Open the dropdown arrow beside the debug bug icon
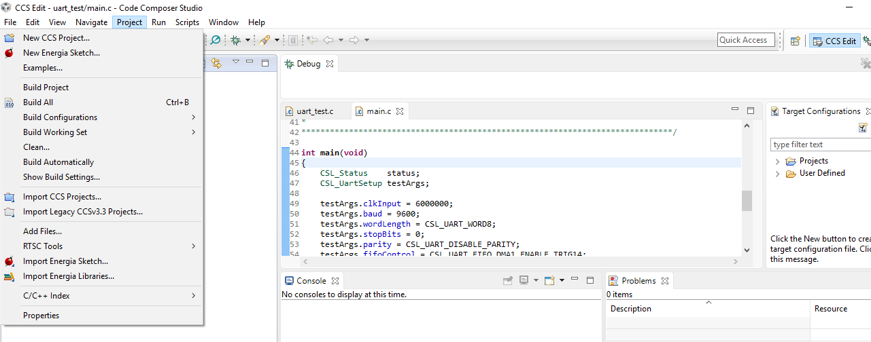Image resolution: width=871 pixels, height=342 pixels. coord(247,40)
